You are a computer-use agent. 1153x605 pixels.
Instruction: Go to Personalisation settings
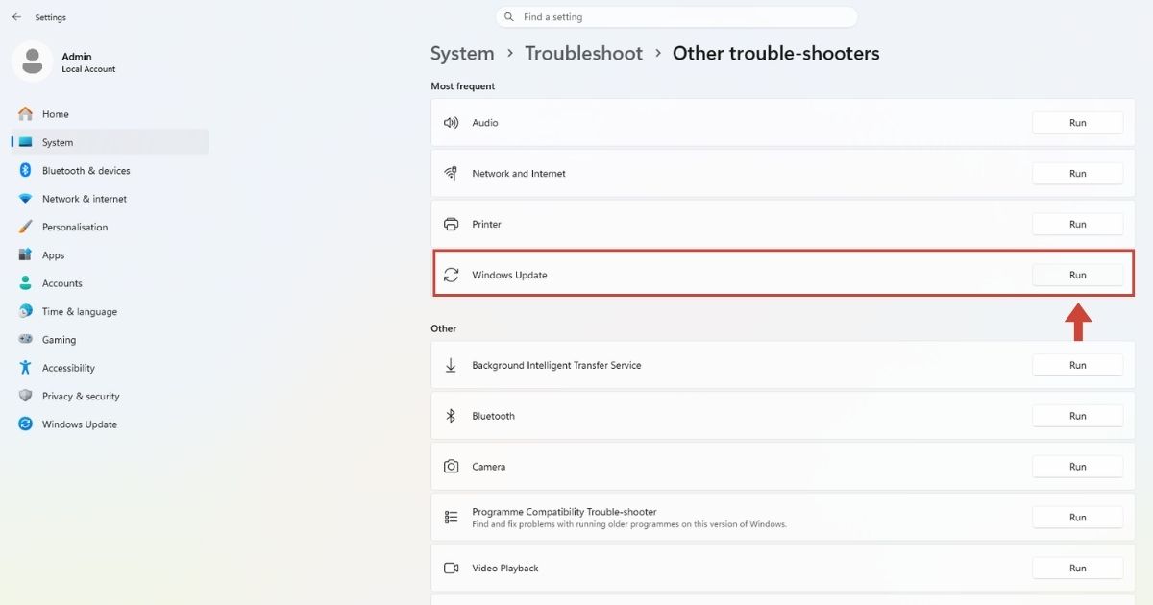point(110,227)
